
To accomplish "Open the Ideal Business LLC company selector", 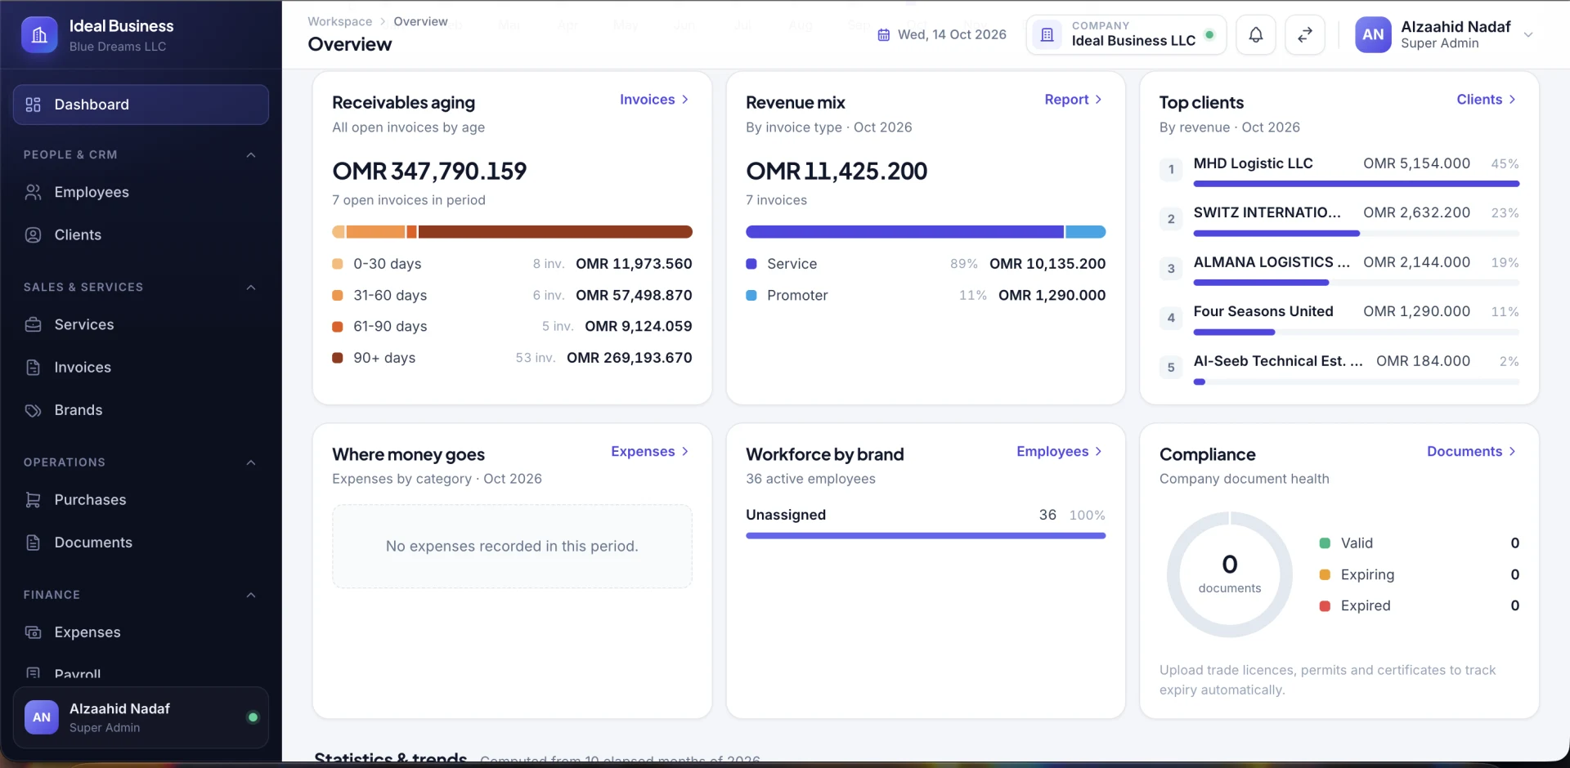I will pyautogui.click(x=1126, y=35).
